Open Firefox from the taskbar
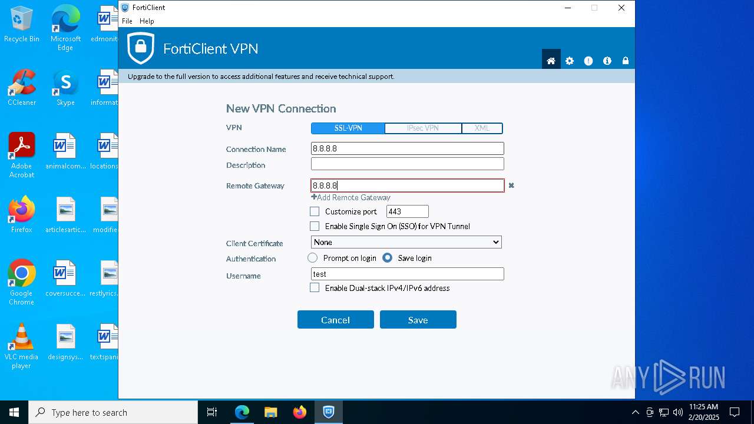This screenshot has height=424, width=754. click(x=299, y=412)
